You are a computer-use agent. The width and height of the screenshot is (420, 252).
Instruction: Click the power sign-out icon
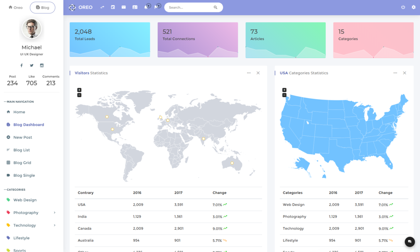(x=403, y=7)
